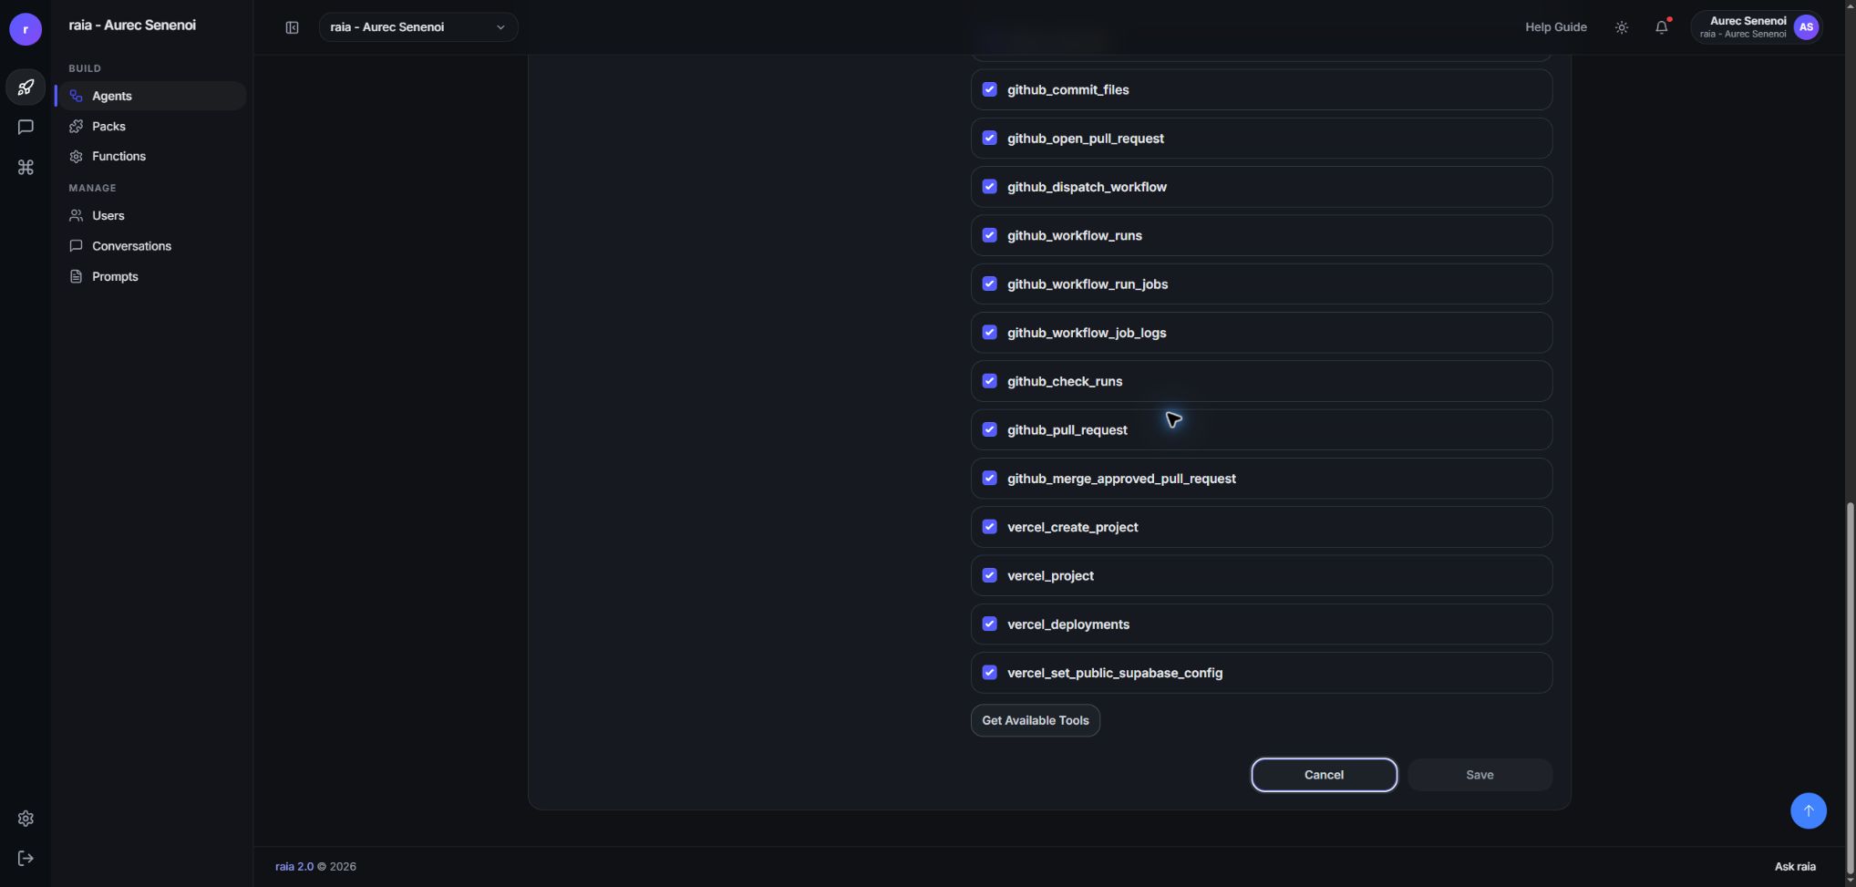Expand the 'raia - Aurec Senenoi' workspace dropdown
The image size is (1856, 887).
[x=418, y=27]
